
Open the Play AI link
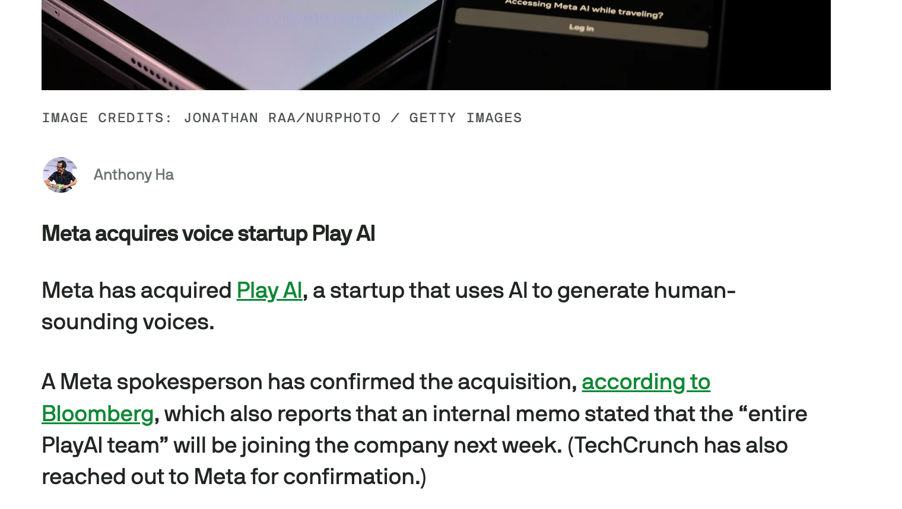269,291
